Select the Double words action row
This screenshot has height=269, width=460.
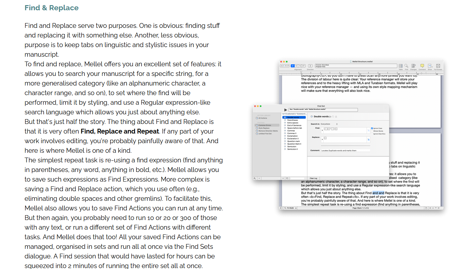click(294, 118)
